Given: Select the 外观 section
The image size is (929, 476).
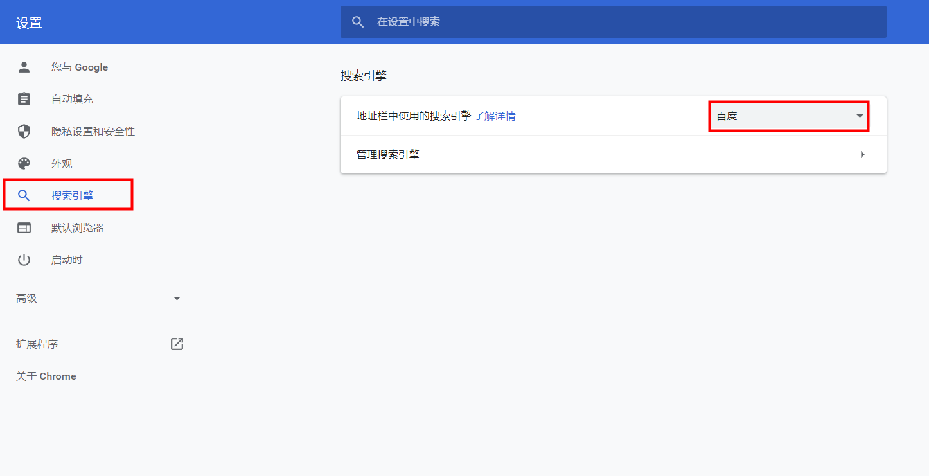Looking at the screenshot, I should [x=62, y=163].
